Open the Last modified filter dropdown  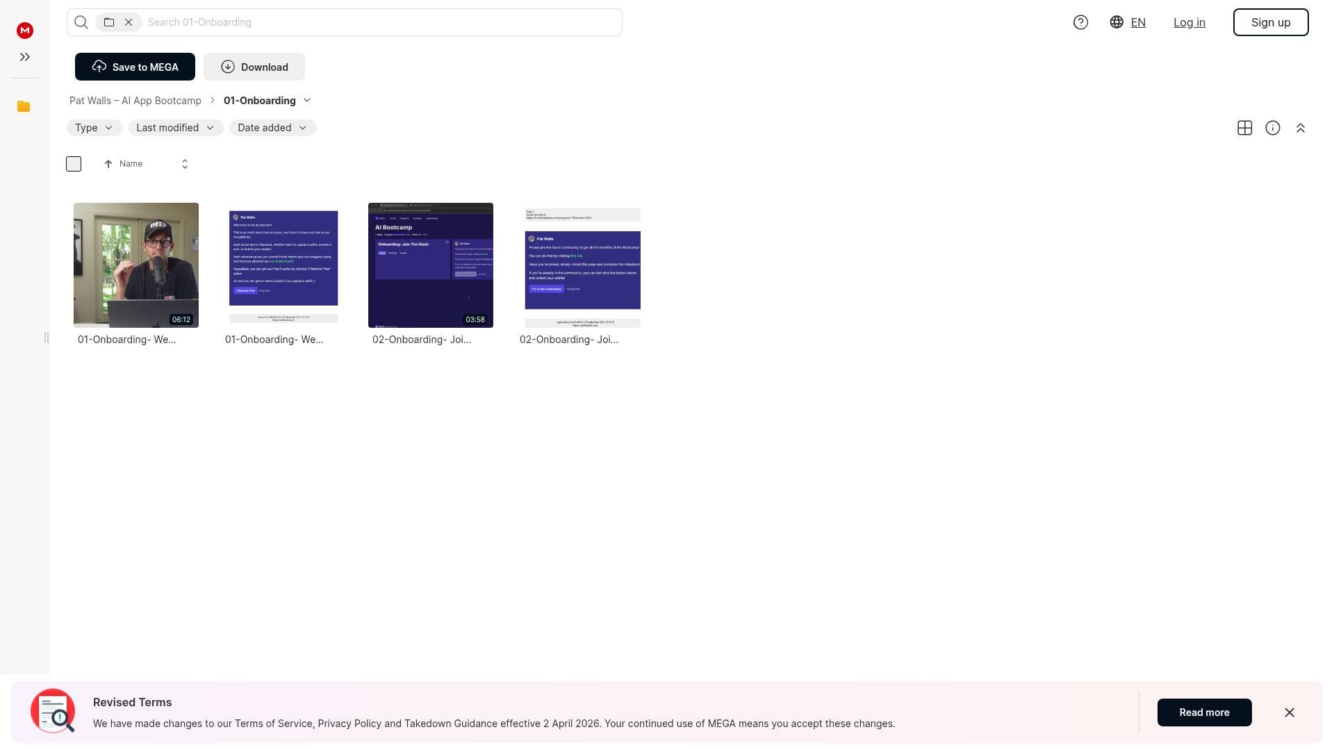coord(175,128)
